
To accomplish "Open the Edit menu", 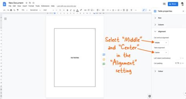I will 14,6.
